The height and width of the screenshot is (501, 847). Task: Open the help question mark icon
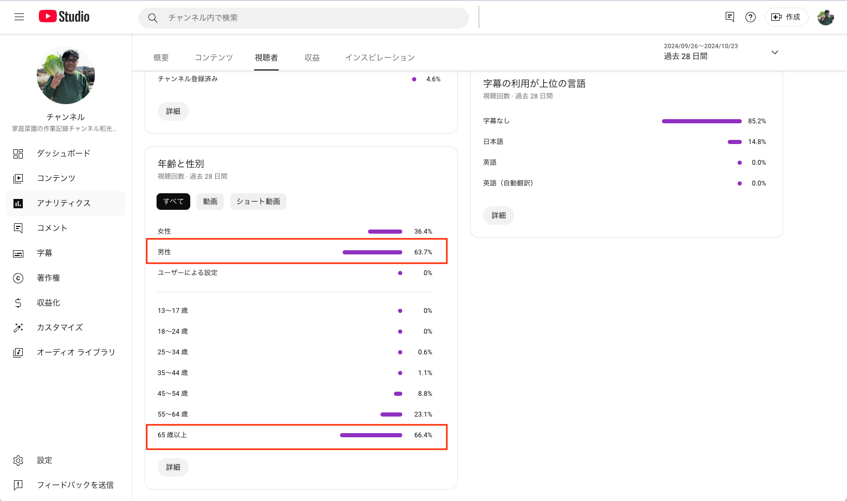click(750, 17)
